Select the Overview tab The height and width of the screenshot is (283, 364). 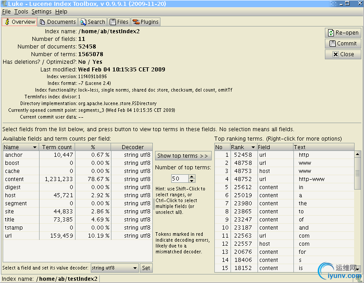(19, 22)
